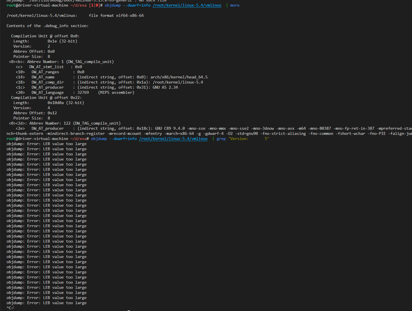Click "/root/kernel/linux-5.4/vmlinux:" in file format line

pyautogui.click(x=42, y=15)
